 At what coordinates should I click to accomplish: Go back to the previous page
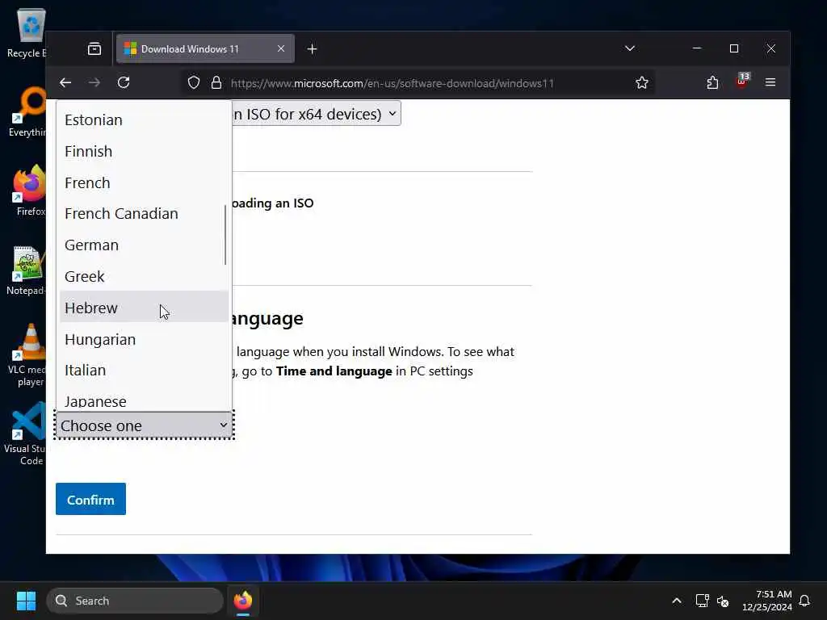(65, 83)
